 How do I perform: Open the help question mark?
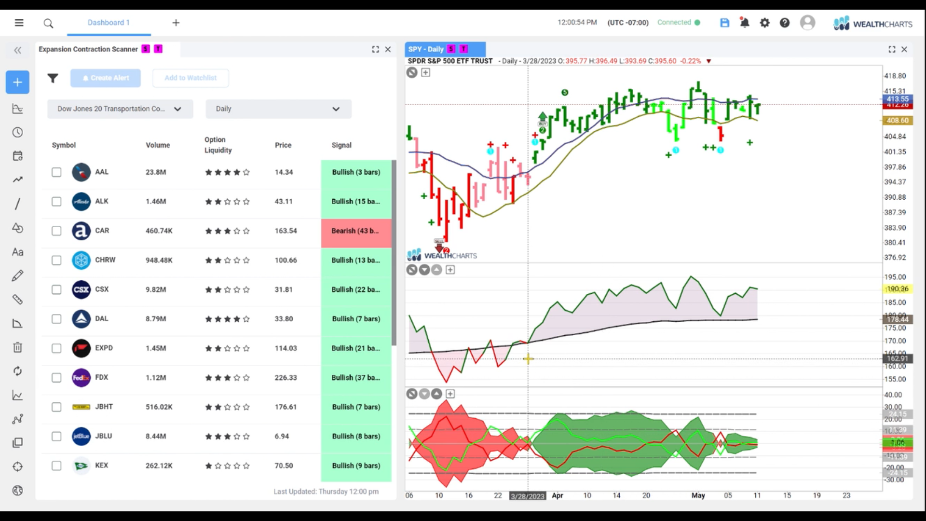click(785, 23)
